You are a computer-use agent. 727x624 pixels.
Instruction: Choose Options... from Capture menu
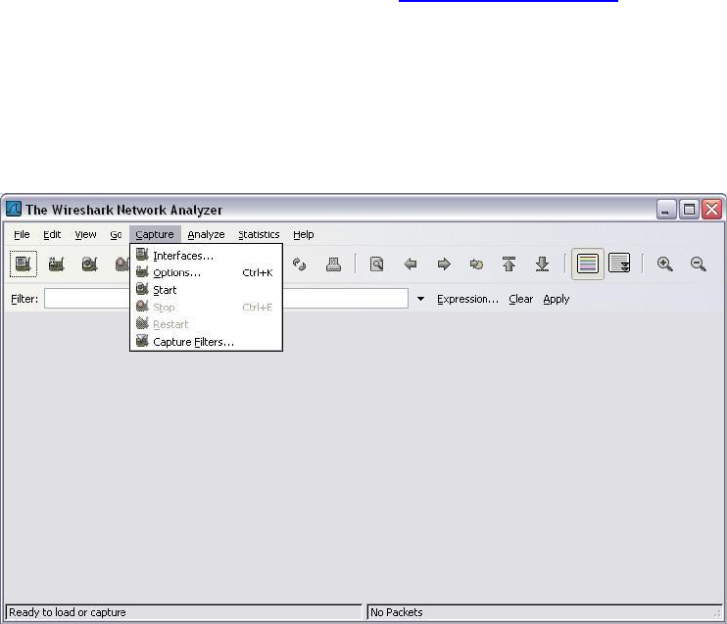tap(206, 272)
